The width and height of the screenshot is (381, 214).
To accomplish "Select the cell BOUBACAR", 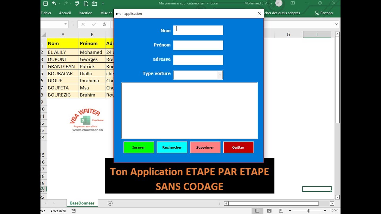I will click(x=63, y=73).
